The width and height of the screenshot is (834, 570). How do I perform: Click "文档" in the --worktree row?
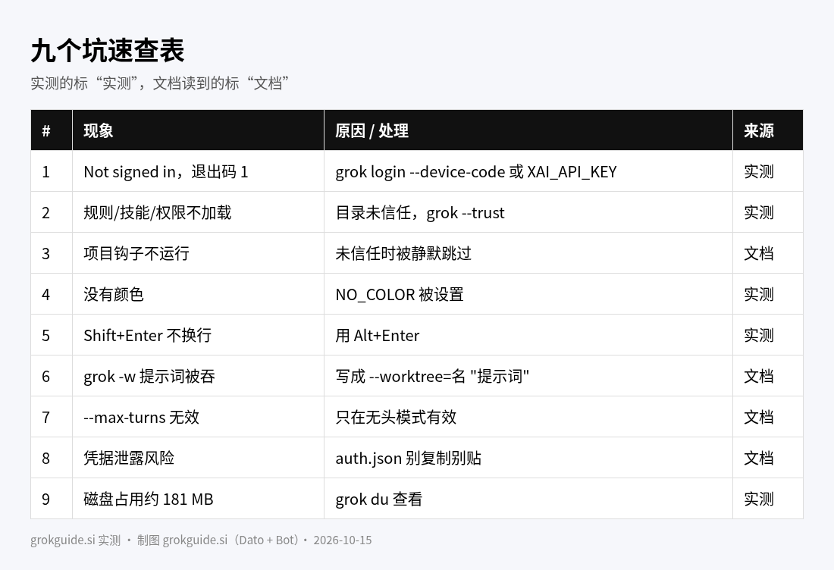768,376
